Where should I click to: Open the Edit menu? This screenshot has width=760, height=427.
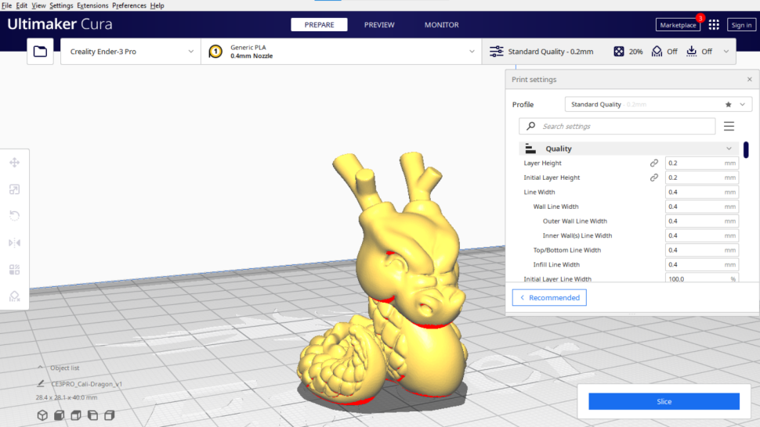click(22, 5)
